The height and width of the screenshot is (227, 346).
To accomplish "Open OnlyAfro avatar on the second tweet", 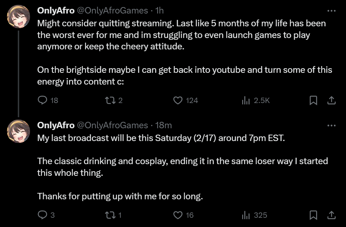I will click(18, 131).
